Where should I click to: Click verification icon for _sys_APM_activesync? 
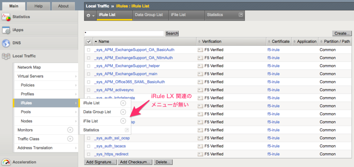point(200,90)
